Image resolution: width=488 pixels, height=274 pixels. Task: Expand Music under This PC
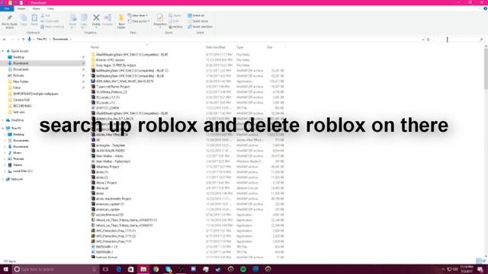click(5, 153)
